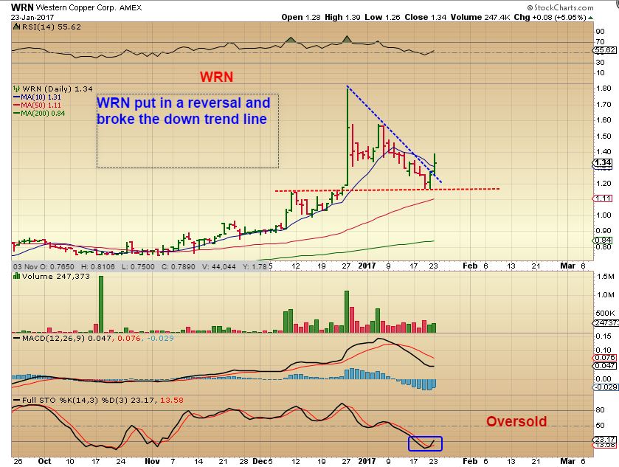The width and height of the screenshot is (619, 467).
Task: Click the 'MA(10) 1.31' legend entry
Action: pos(37,97)
